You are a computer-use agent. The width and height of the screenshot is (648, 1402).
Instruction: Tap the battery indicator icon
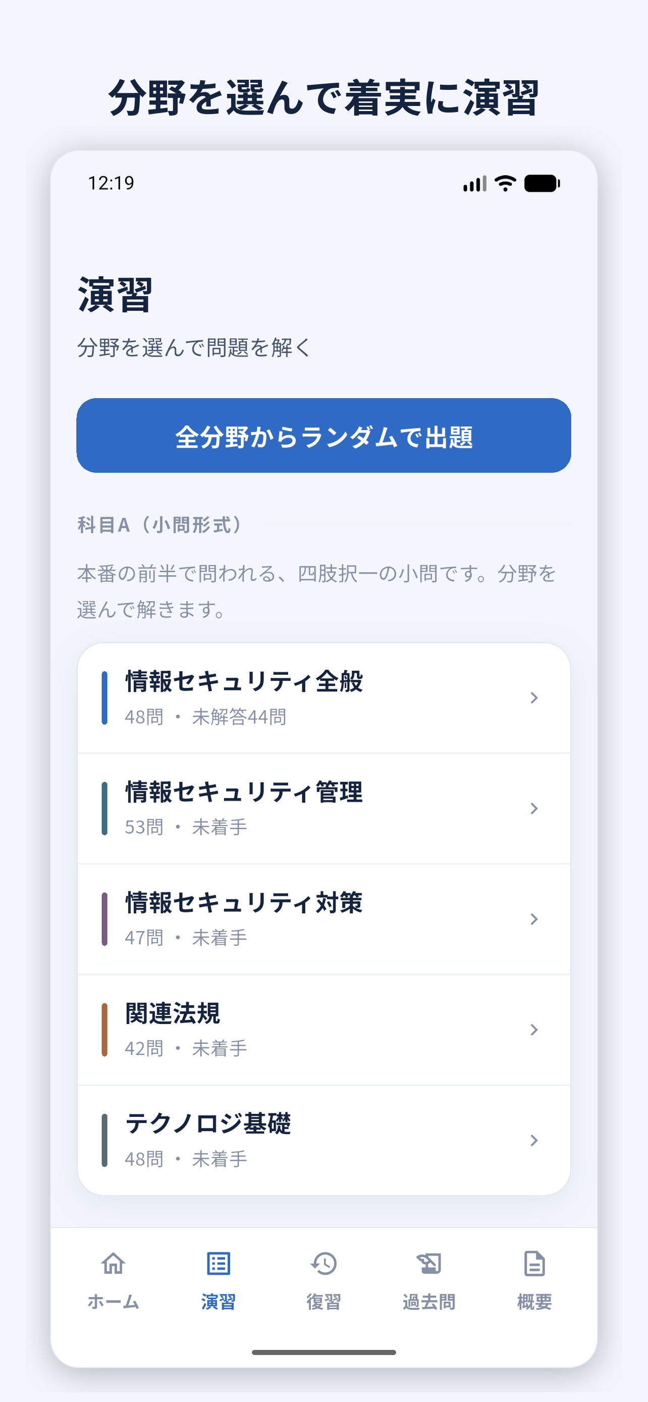click(542, 183)
